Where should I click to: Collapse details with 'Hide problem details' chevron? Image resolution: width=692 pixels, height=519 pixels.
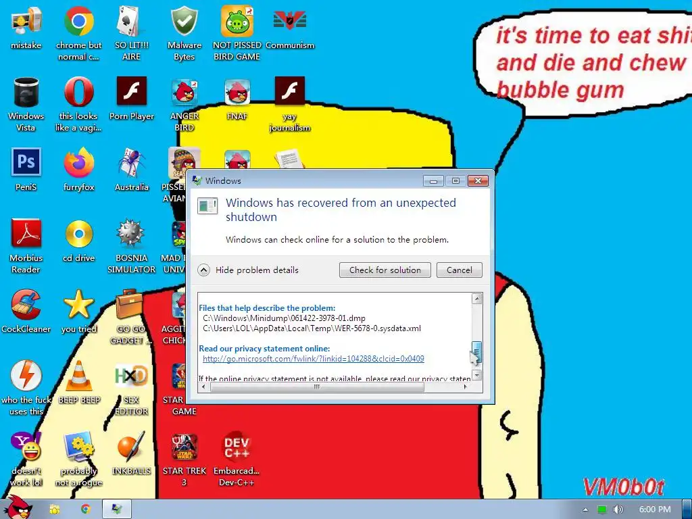click(203, 270)
